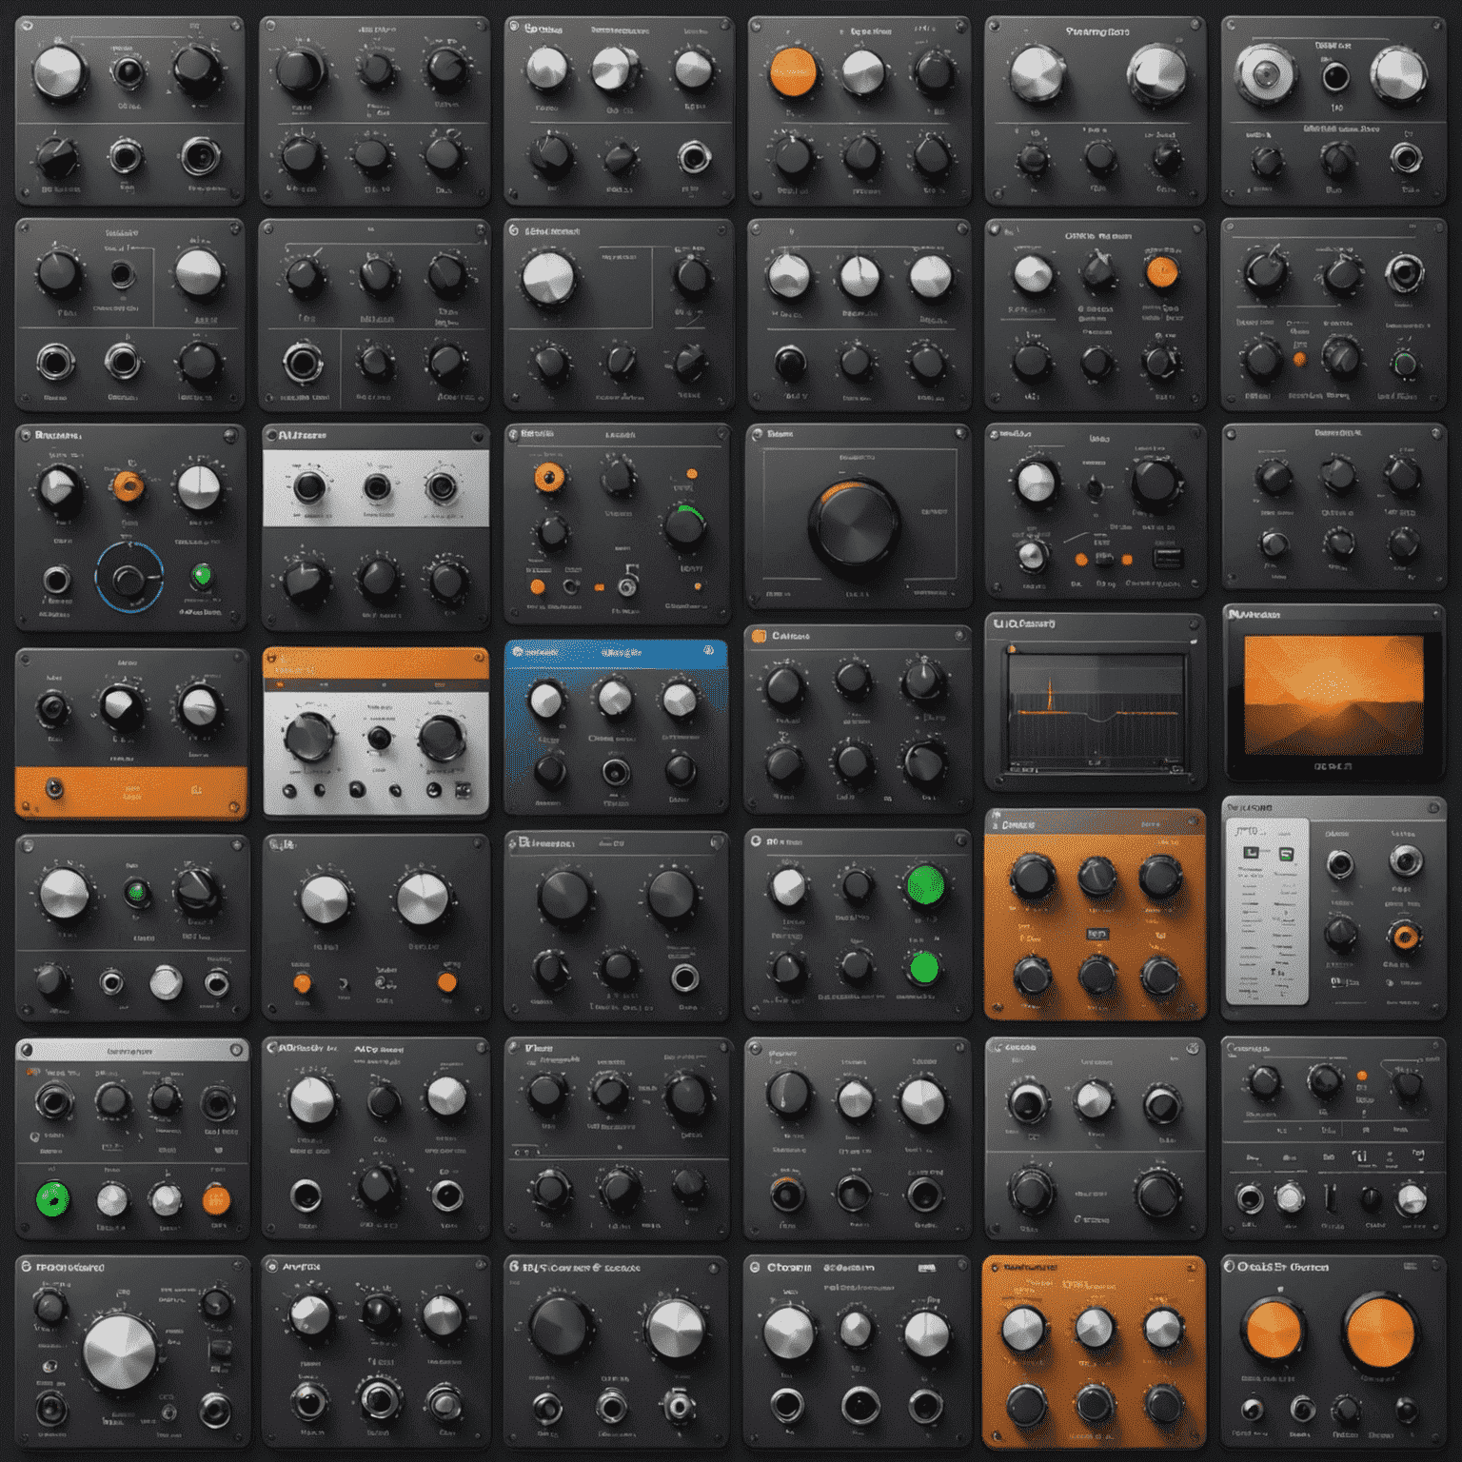The height and width of the screenshot is (1462, 1462).
Task: Click the small rectangular display on the orange six-knob panel
Action: click(x=1096, y=935)
